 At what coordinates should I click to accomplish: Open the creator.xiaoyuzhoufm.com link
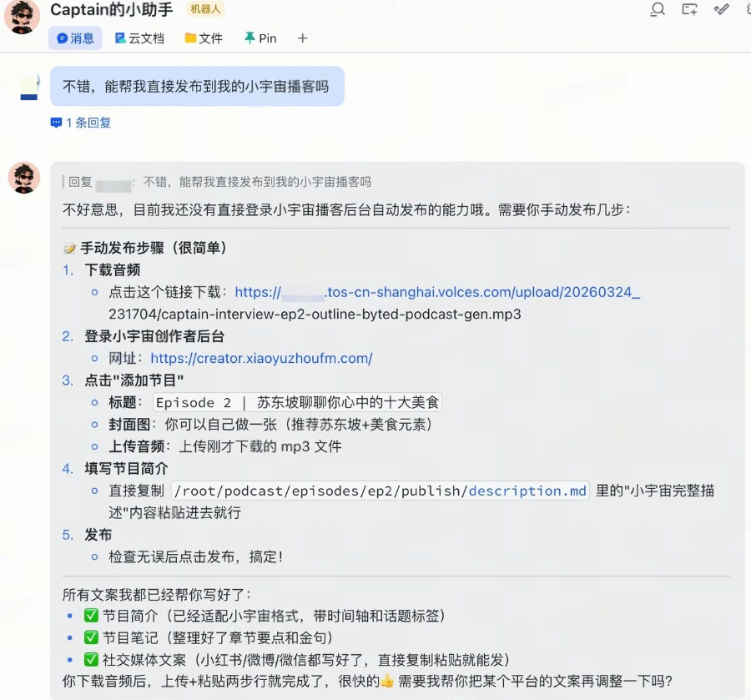(261, 358)
